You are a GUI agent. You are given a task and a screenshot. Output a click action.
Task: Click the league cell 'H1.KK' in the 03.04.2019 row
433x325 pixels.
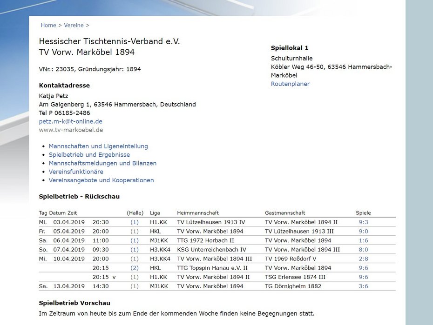(x=158, y=222)
